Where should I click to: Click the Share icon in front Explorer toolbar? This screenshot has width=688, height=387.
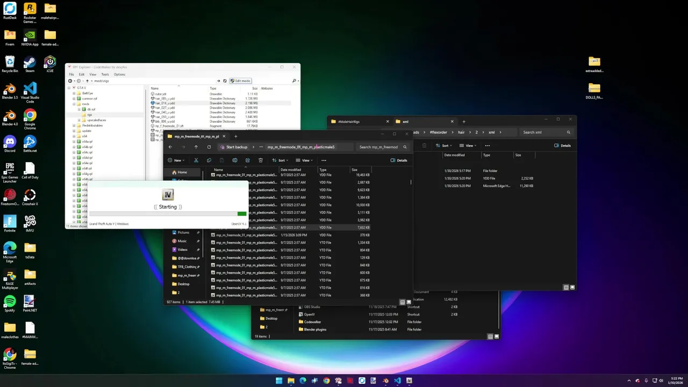point(248,160)
